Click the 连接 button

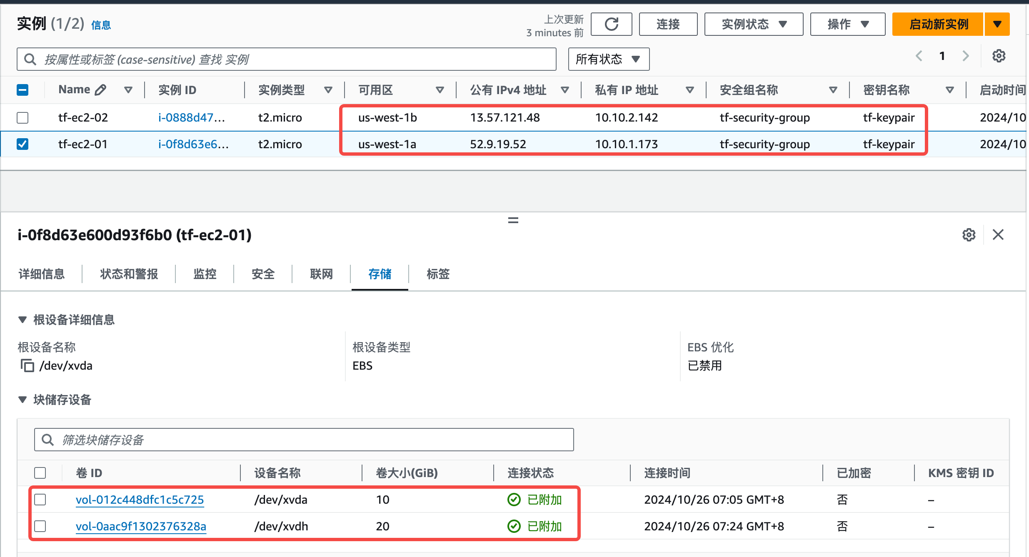(668, 24)
